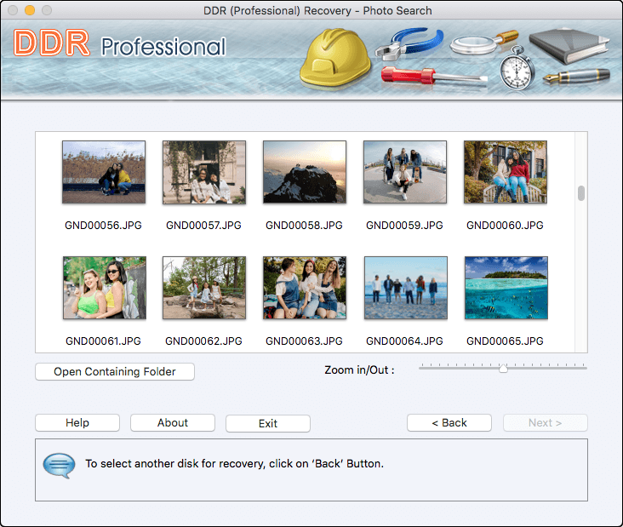Click the file name GND00061.JPG

coord(103,341)
